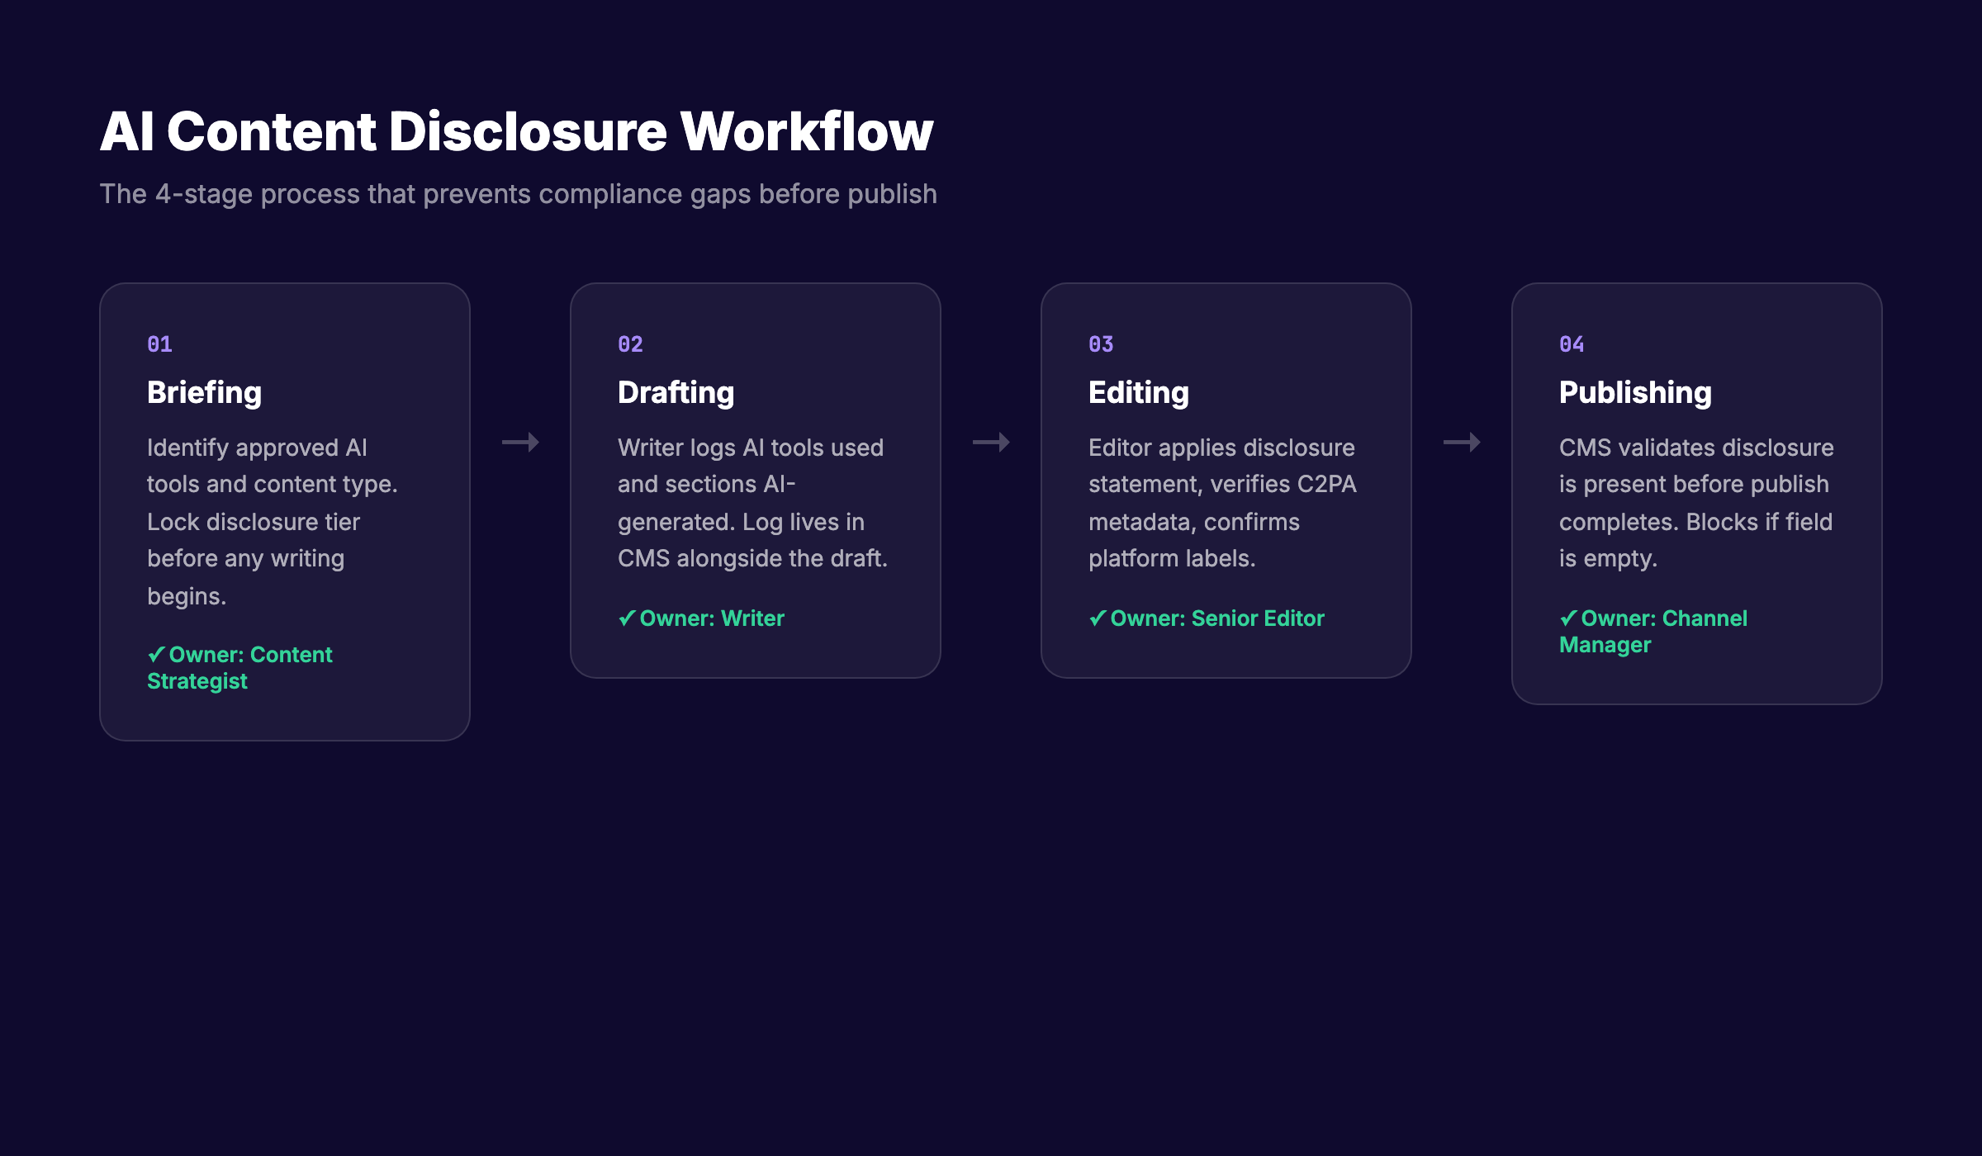Click the checkmark beside Owner: Writer
Viewport: 1982px width, 1156px height.
(627, 618)
